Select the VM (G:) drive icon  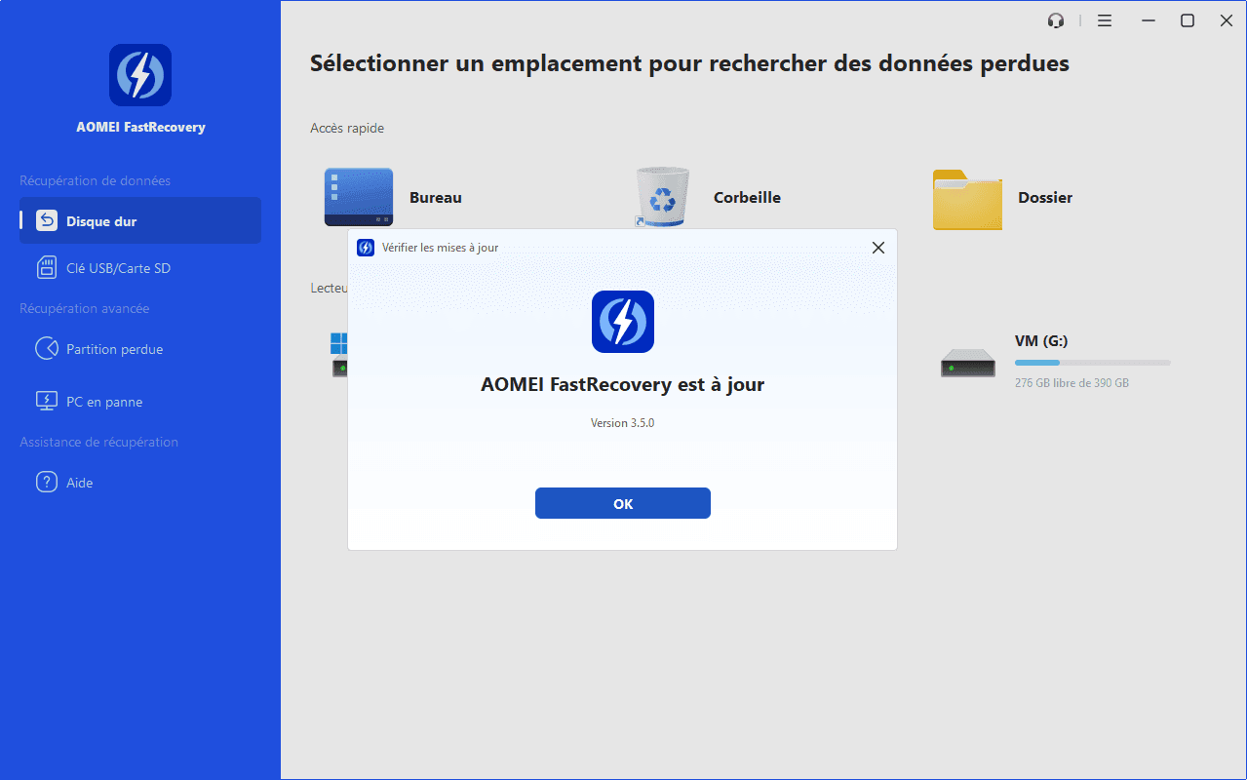tap(967, 363)
